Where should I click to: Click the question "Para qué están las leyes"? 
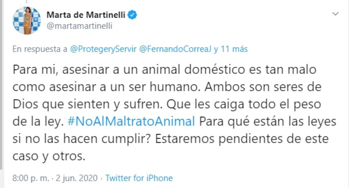point(268,121)
